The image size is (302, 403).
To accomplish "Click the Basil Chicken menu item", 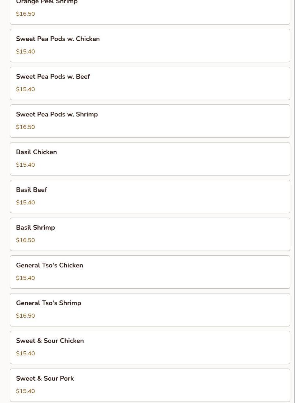I will [150, 159].
